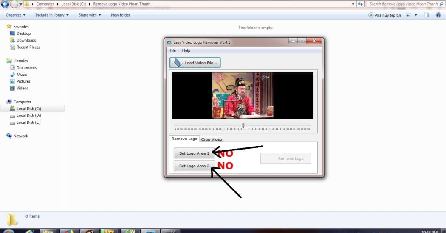Image resolution: width=446 pixels, height=233 pixels.
Task: Click the blue help question icon
Action: click(438, 15)
